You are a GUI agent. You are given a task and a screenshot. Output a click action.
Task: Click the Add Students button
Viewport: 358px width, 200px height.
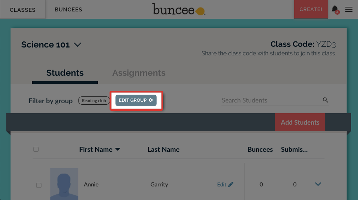300,122
